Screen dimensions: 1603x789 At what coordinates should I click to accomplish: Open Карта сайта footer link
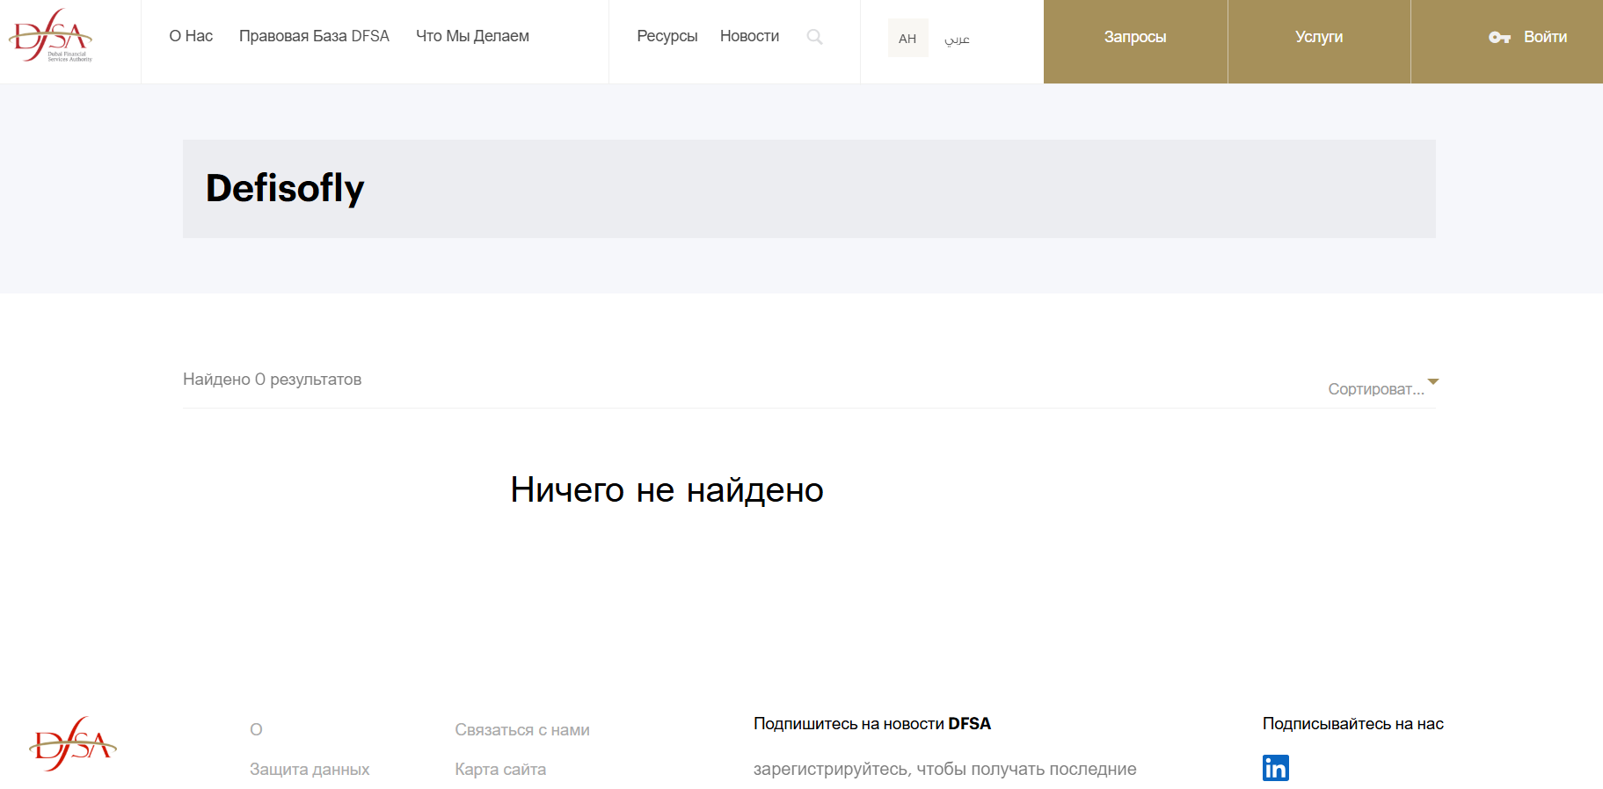coord(500,769)
